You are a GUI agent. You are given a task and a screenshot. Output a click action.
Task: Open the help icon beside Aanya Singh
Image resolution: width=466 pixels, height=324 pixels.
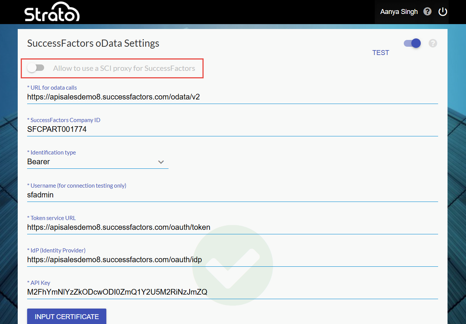coord(427,12)
